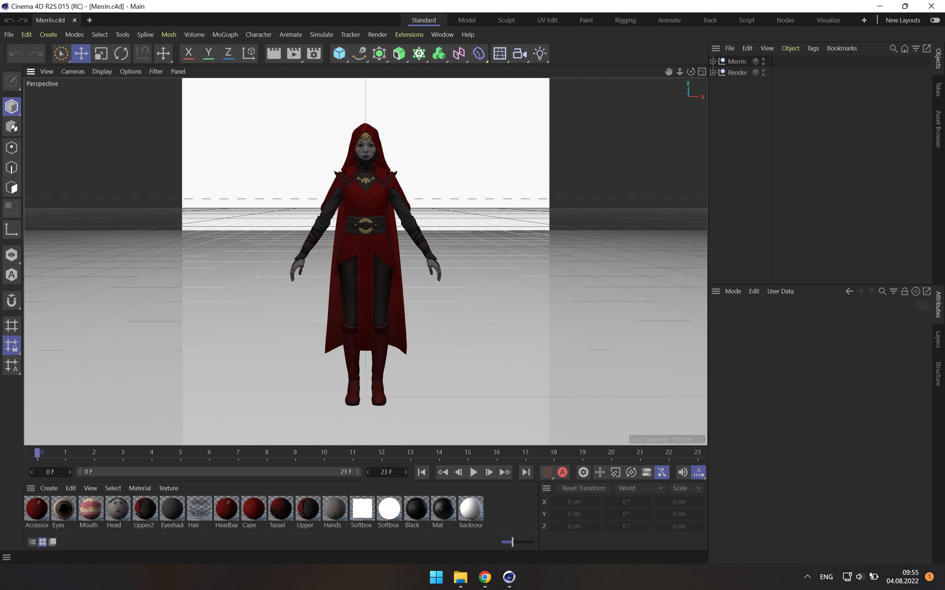The image size is (945, 590).
Task: Toggle Y axis lock
Action: click(208, 54)
